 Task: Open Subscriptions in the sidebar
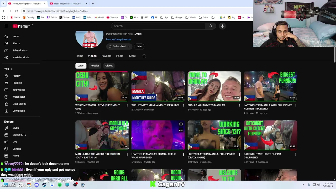coord(20,50)
